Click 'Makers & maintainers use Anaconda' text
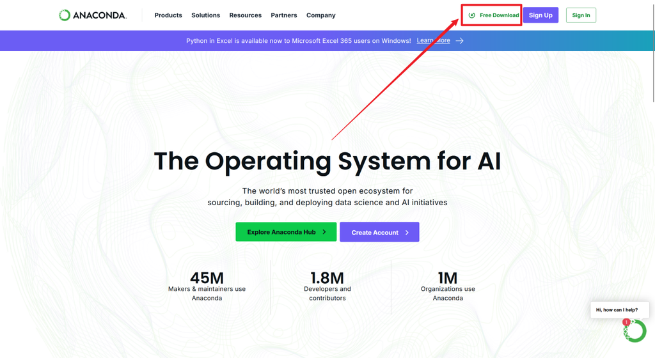The image size is (655, 358). (x=207, y=293)
